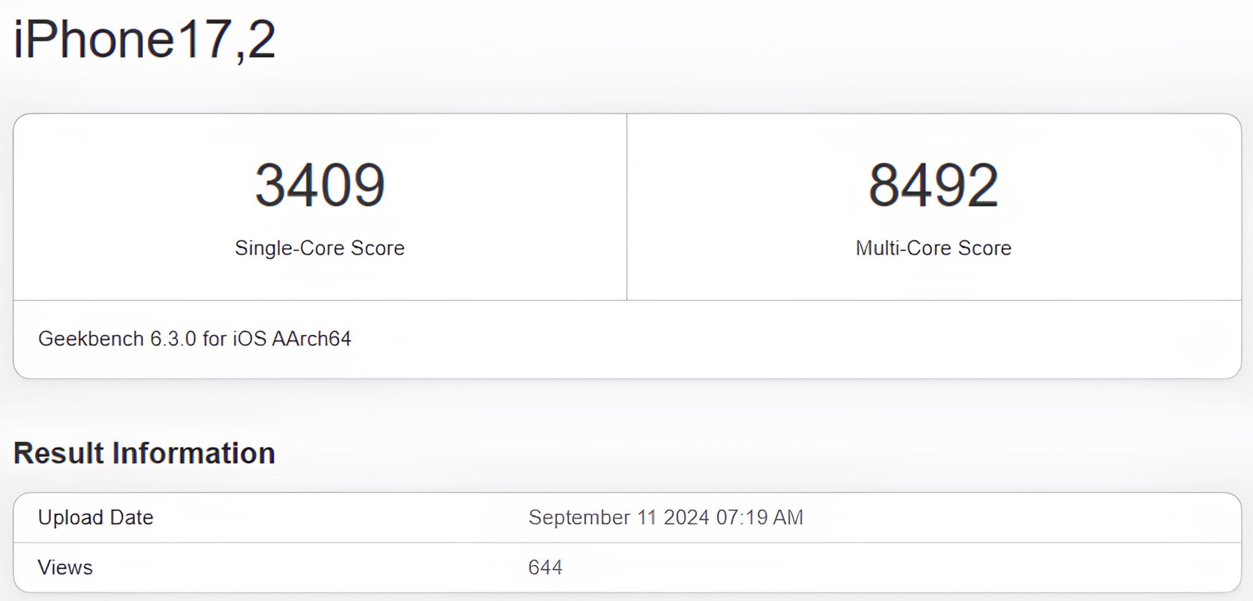Click the 8492 multi-core score number
Viewport: 1253px width, 601px height.
tap(933, 185)
